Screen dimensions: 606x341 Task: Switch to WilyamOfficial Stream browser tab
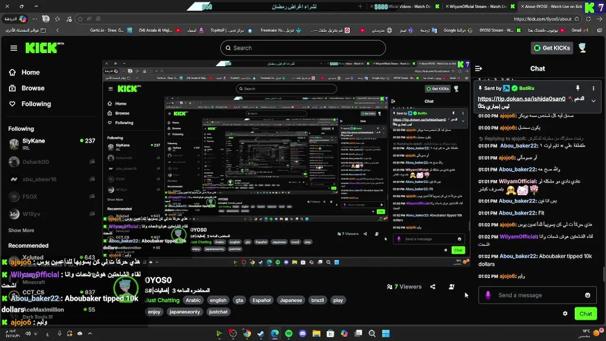click(479, 7)
